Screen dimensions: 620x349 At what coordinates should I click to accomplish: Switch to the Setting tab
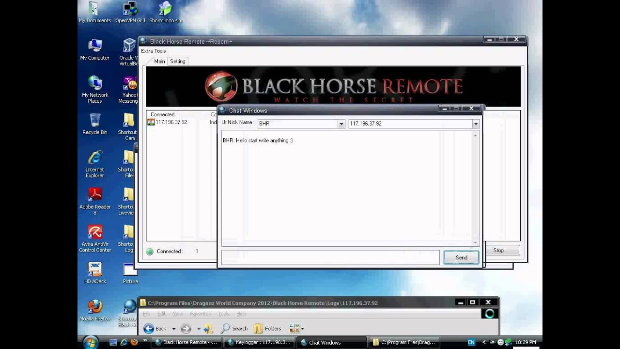177,61
